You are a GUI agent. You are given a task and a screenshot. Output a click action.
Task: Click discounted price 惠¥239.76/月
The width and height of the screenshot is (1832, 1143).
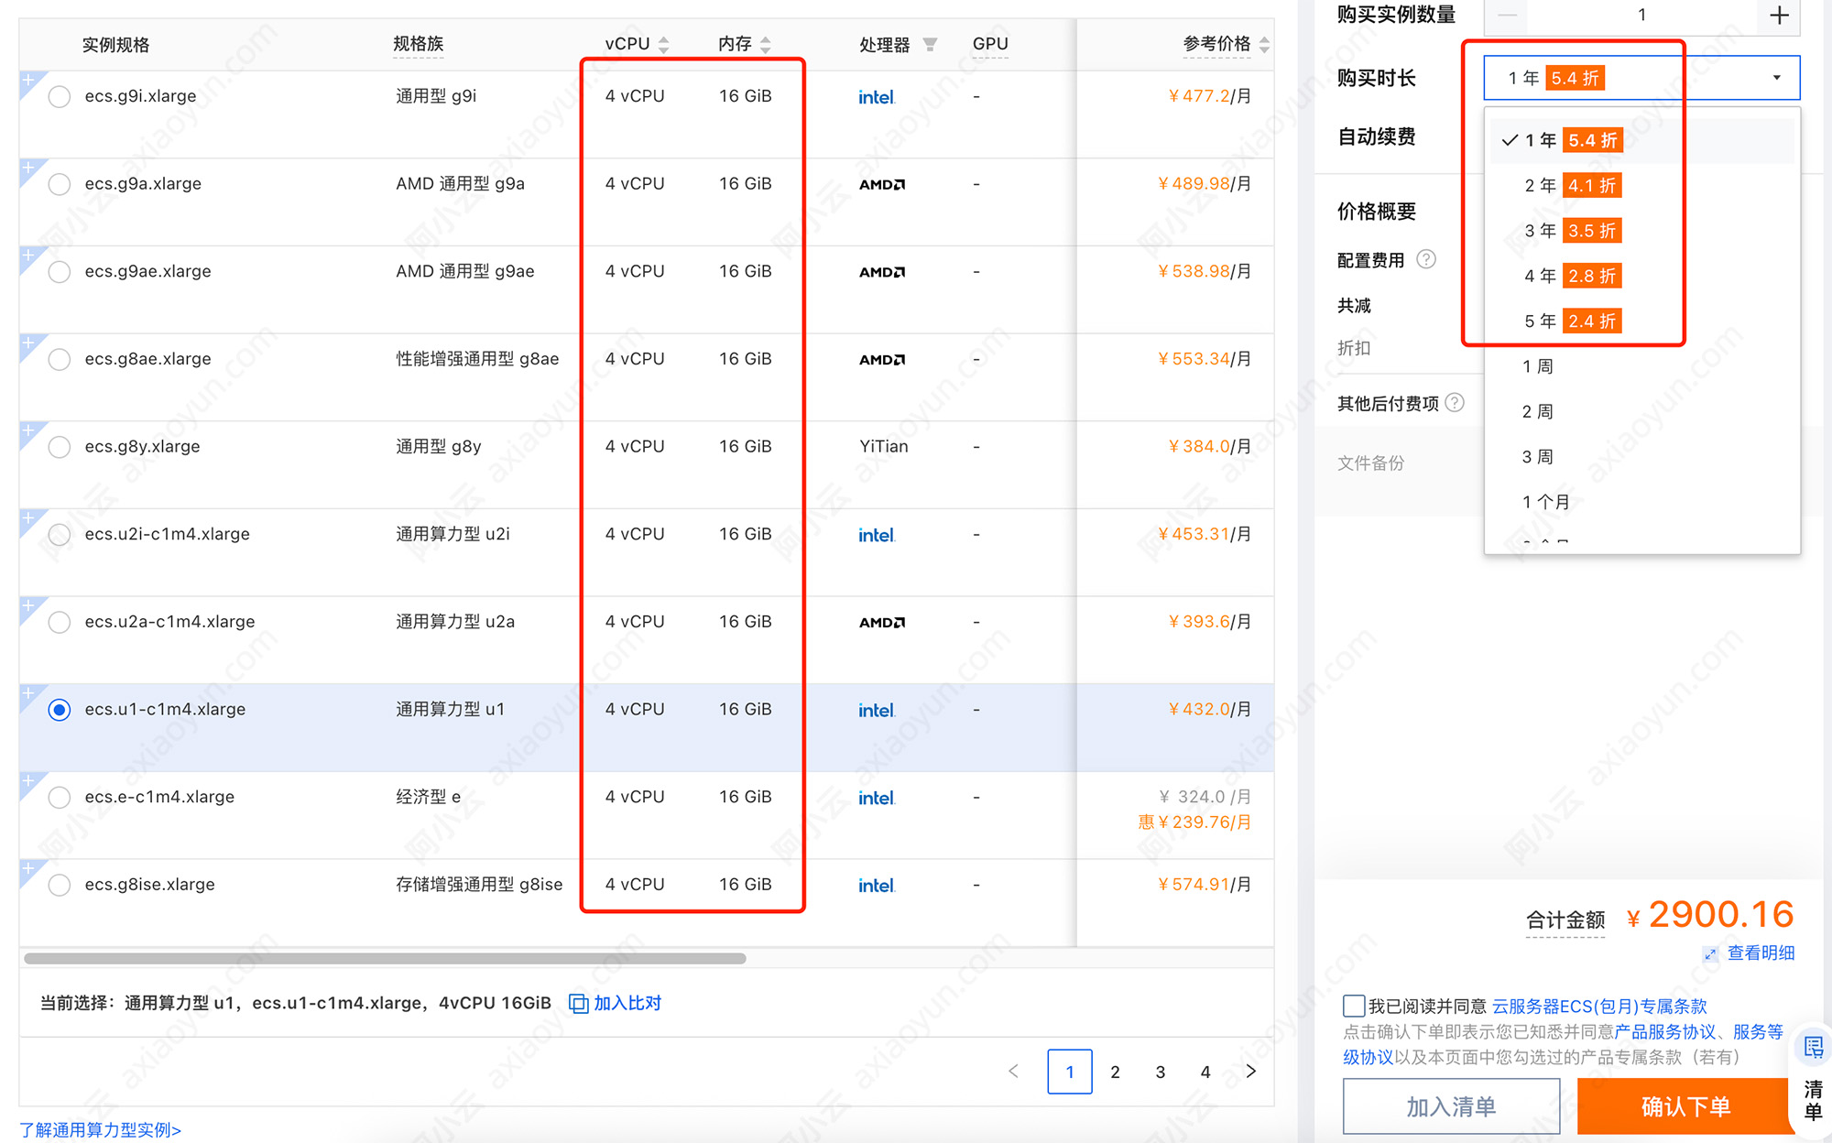pos(1194,822)
